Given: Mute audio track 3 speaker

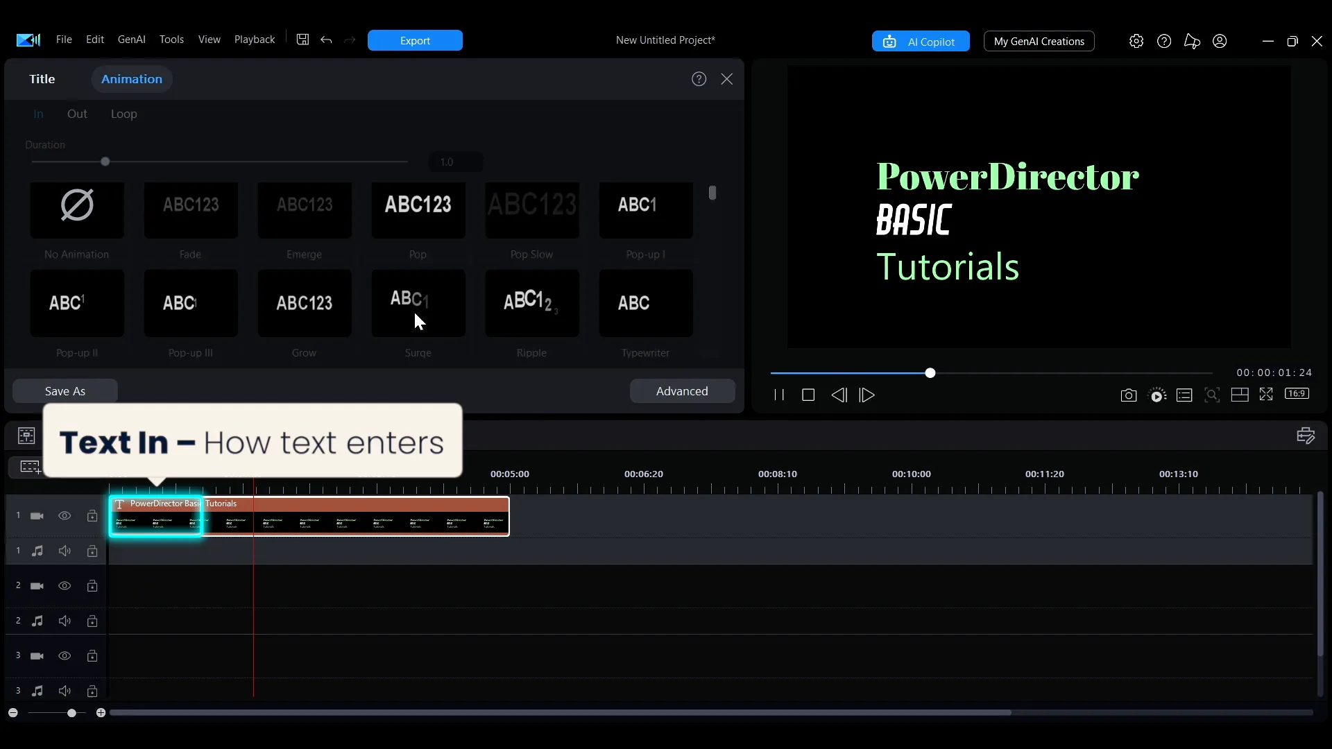Looking at the screenshot, I should pyautogui.click(x=65, y=691).
